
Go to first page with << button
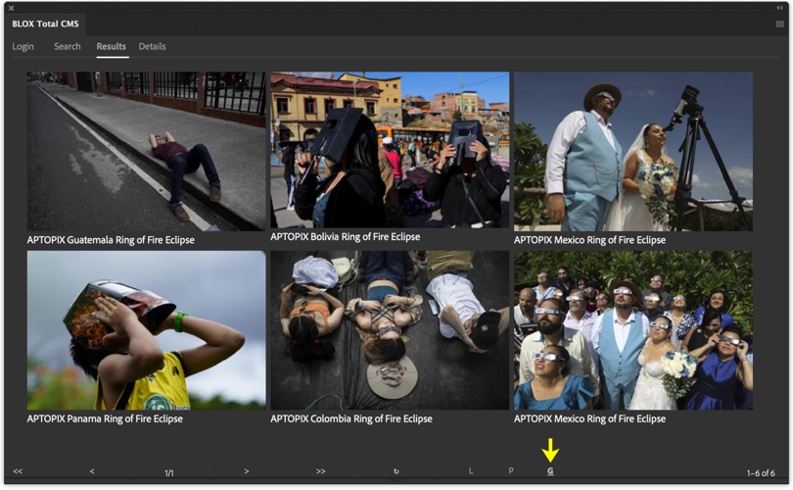[18, 471]
